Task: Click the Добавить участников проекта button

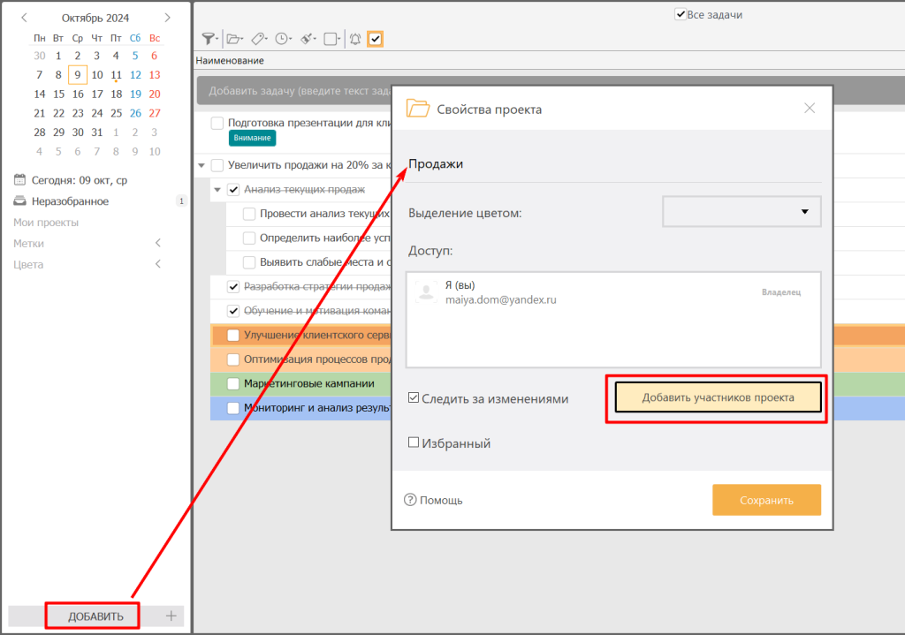Action: (x=718, y=397)
